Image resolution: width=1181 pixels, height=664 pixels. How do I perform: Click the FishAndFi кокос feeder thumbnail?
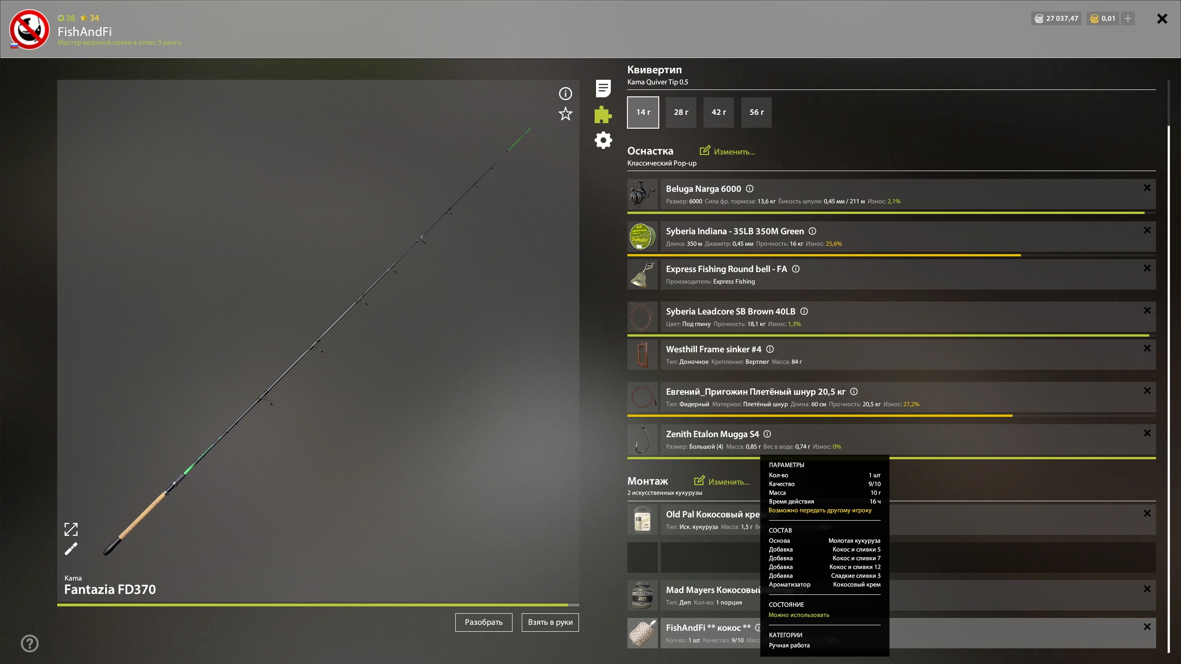point(643,633)
